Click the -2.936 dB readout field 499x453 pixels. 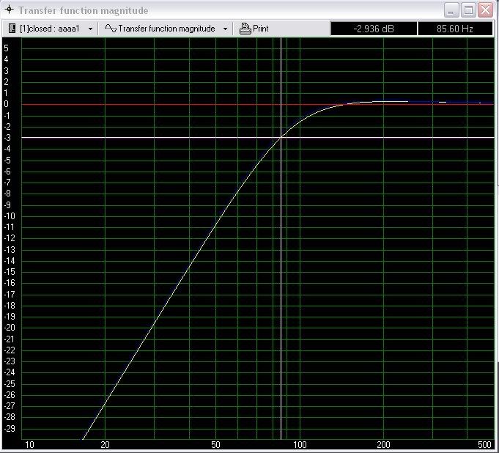[374, 29]
